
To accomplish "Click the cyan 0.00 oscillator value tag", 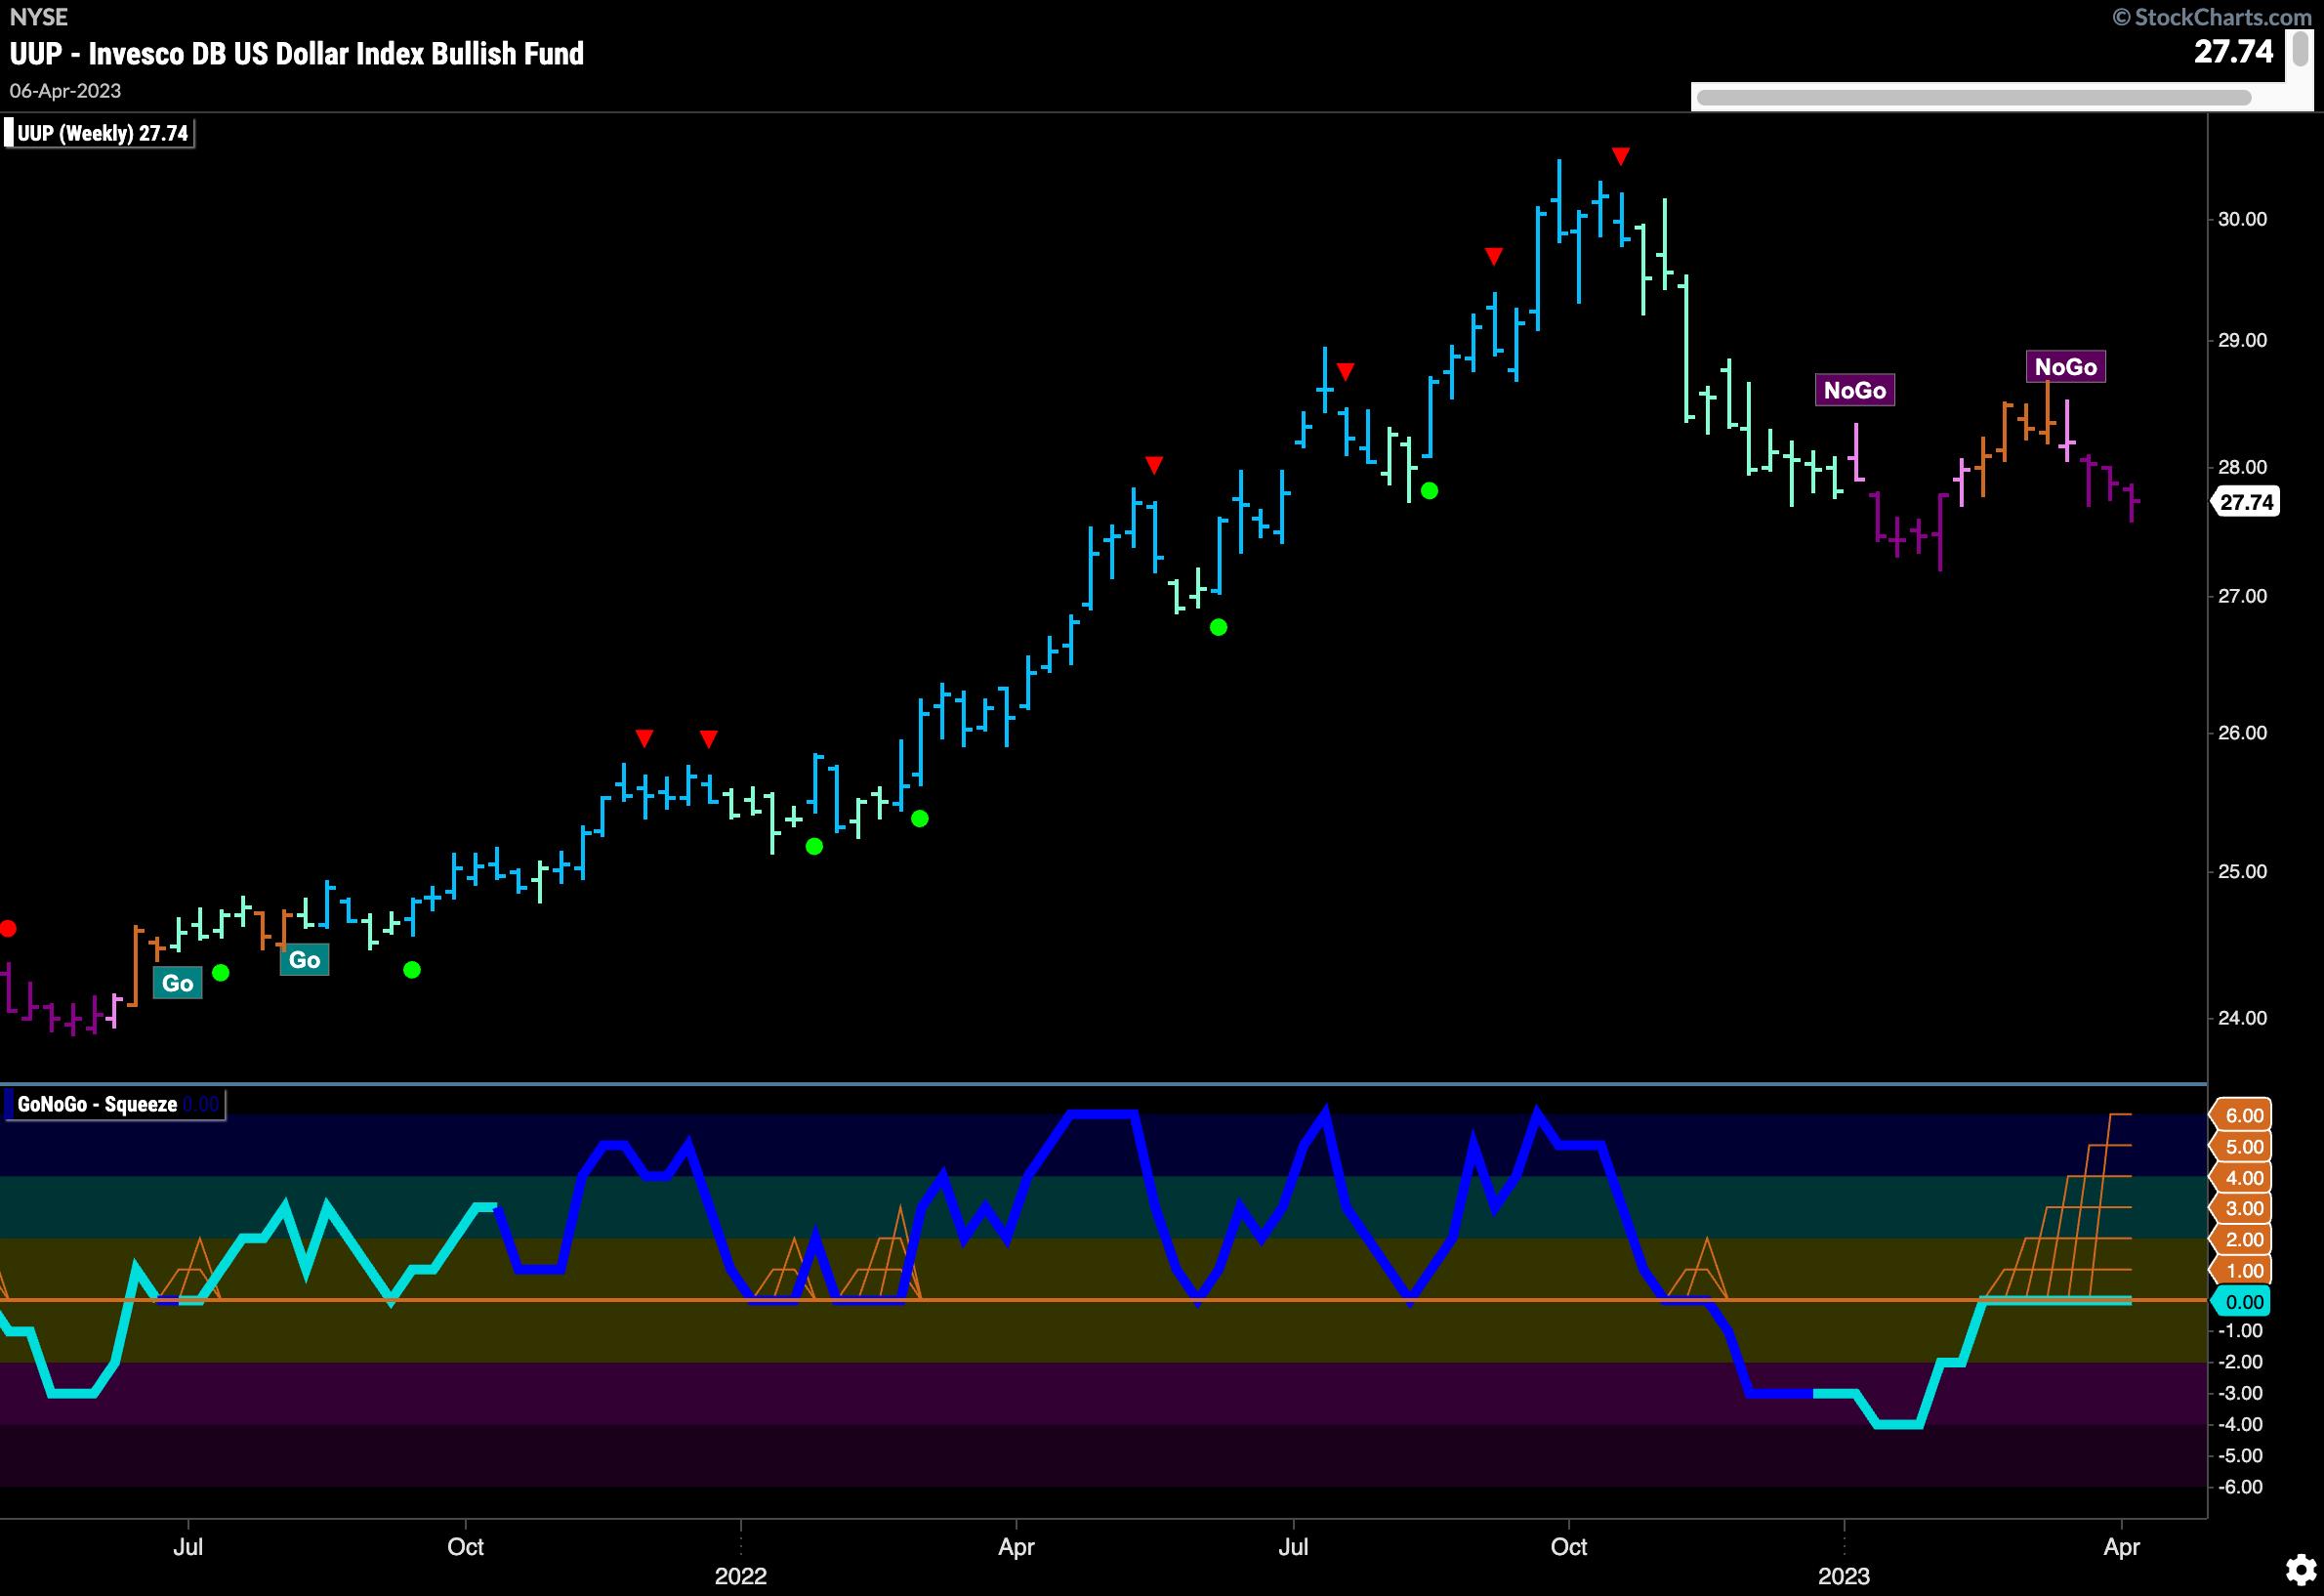I will click(2244, 1301).
